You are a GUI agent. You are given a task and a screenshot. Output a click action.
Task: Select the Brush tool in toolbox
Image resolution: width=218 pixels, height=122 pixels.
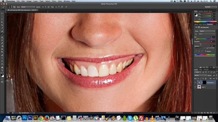point(2,34)
